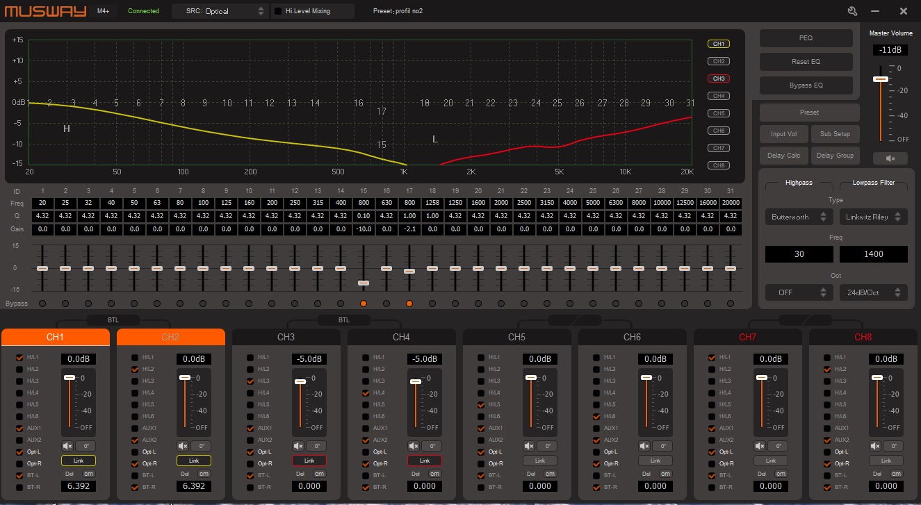Click the Delay Calc button
The width and height of the screenshot is (921, 505).
point(783,156)
